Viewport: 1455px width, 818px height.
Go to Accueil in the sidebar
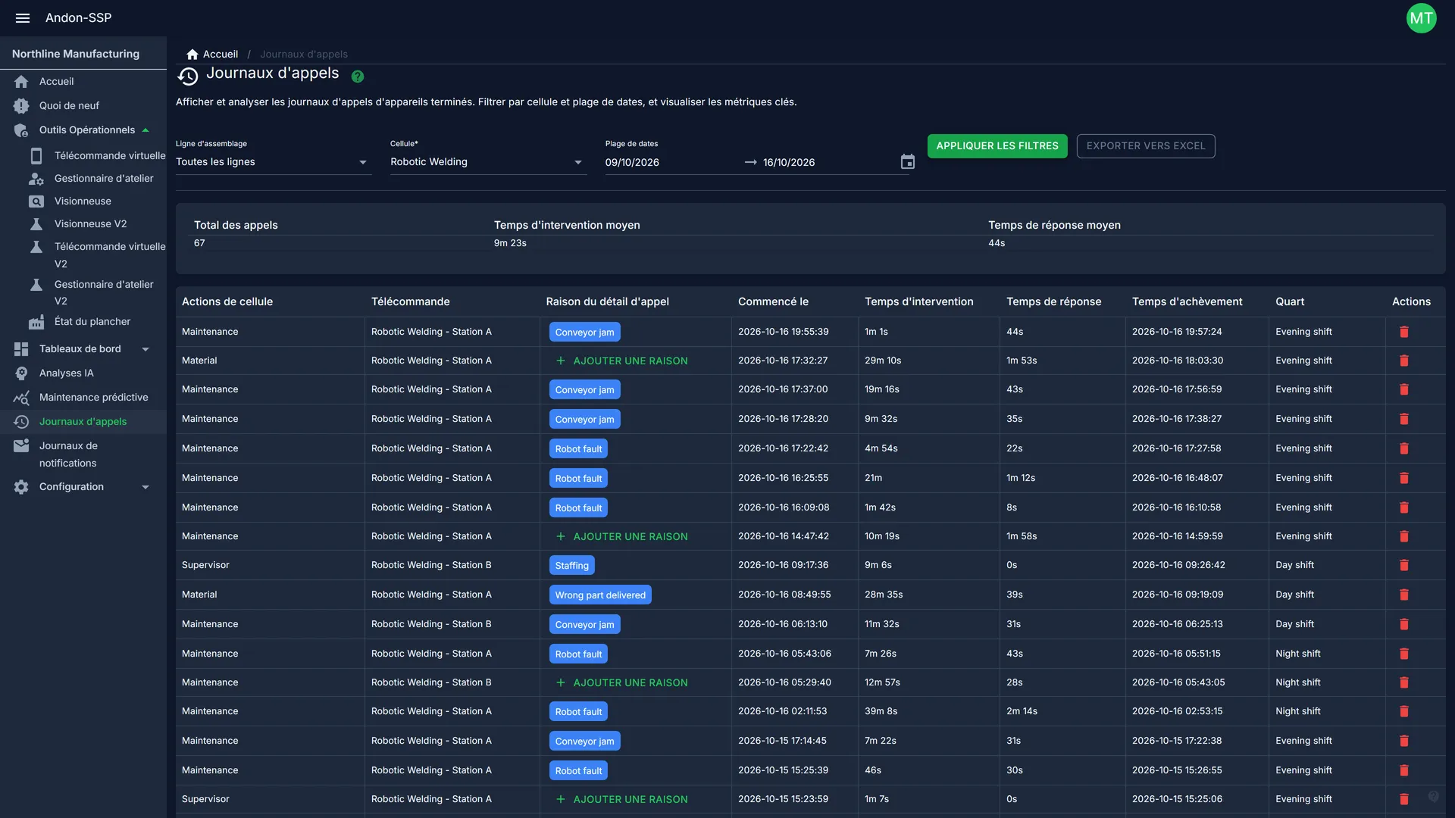tap(83, 82)
